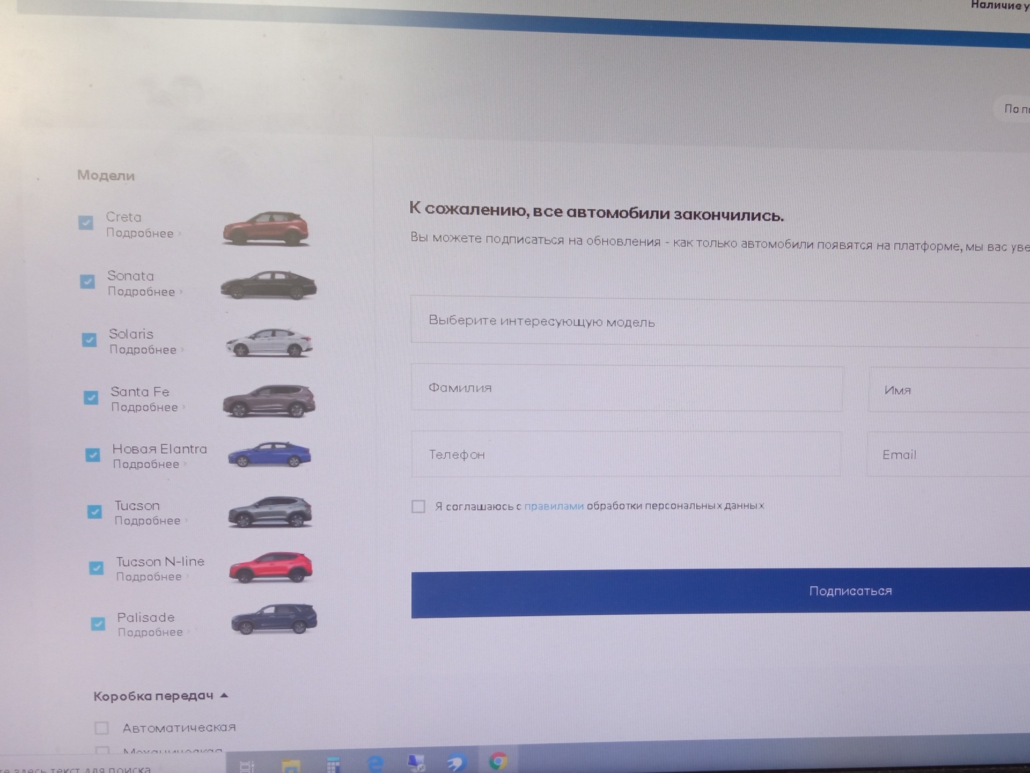1030x773 pixels.
Task: Open the Выберите интересующую модель dropdown
Action: (720, 321)
